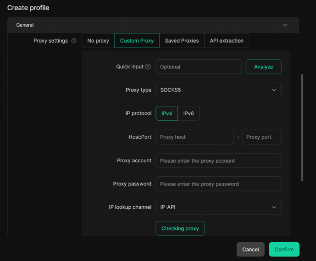
Task: Select the IPv6 protocol option
Action: point(188,114)
